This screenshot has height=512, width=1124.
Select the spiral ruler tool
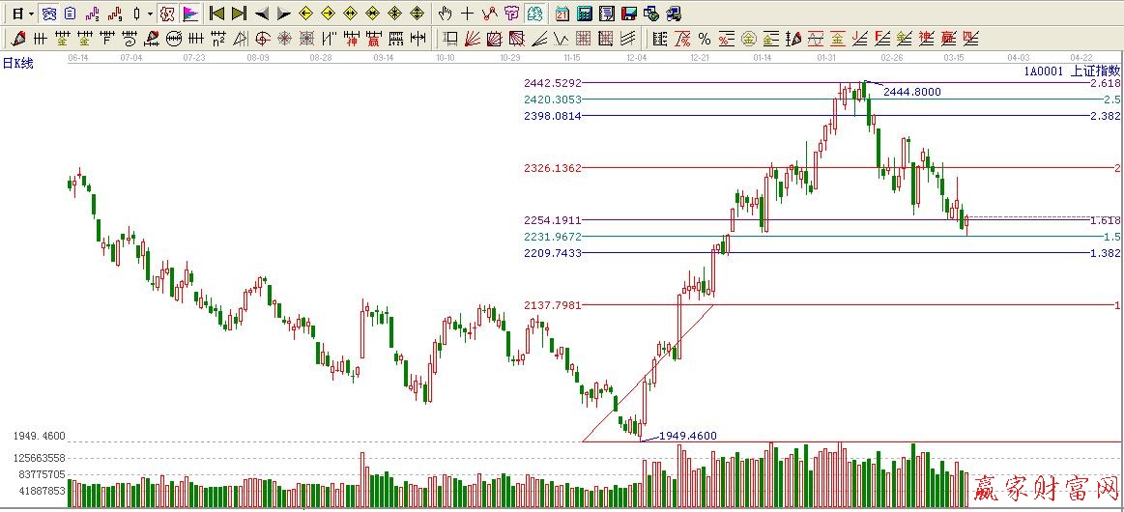click(x=130, y=38)
